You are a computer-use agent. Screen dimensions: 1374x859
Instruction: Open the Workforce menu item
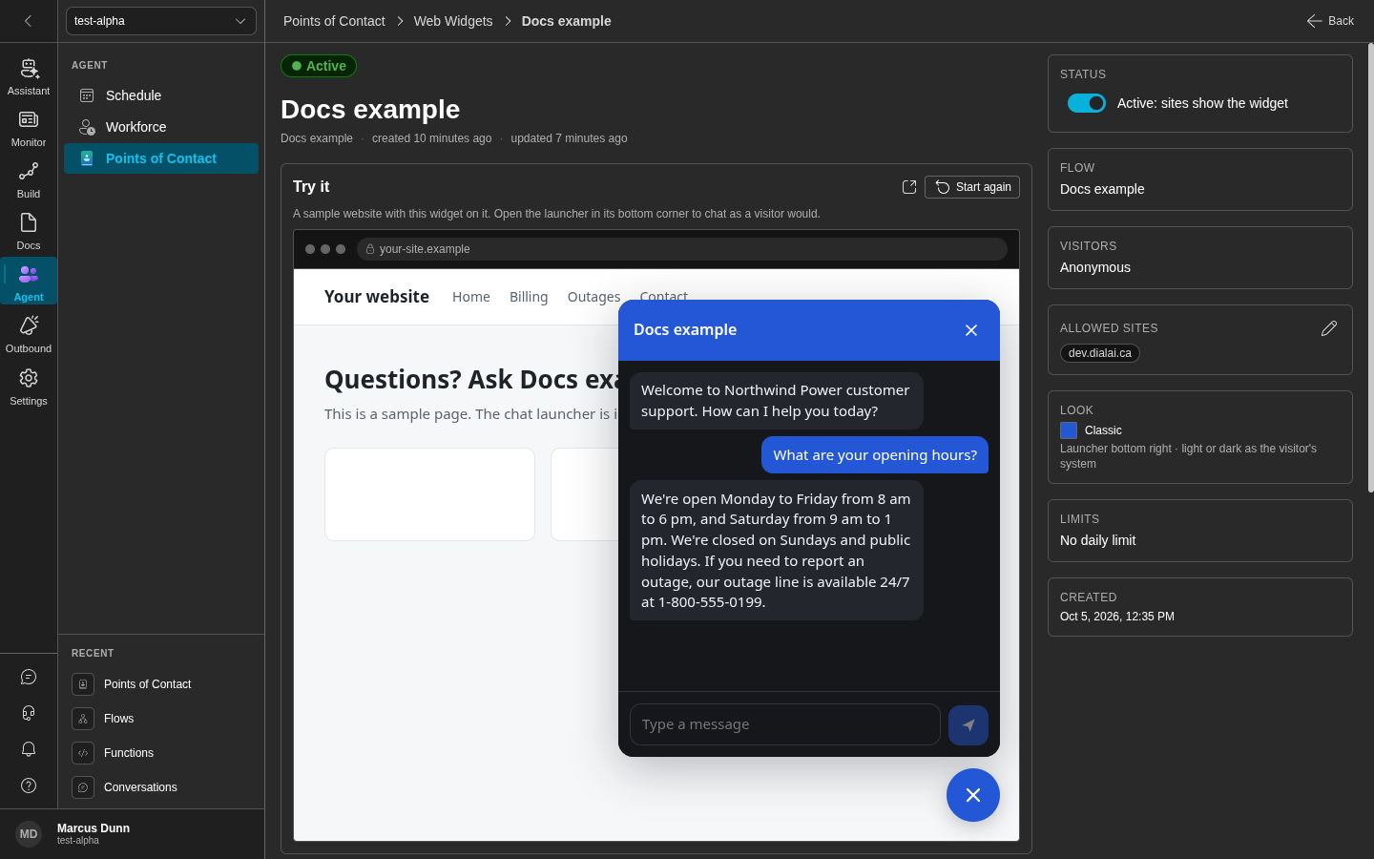point(161,127)
